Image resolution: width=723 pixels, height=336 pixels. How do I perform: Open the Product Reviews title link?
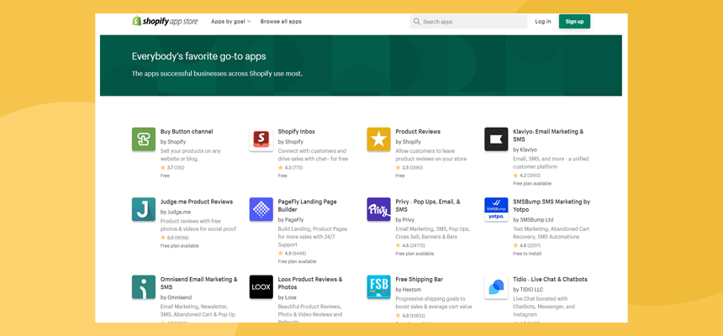pyautogui.click(x=418, y=131)
